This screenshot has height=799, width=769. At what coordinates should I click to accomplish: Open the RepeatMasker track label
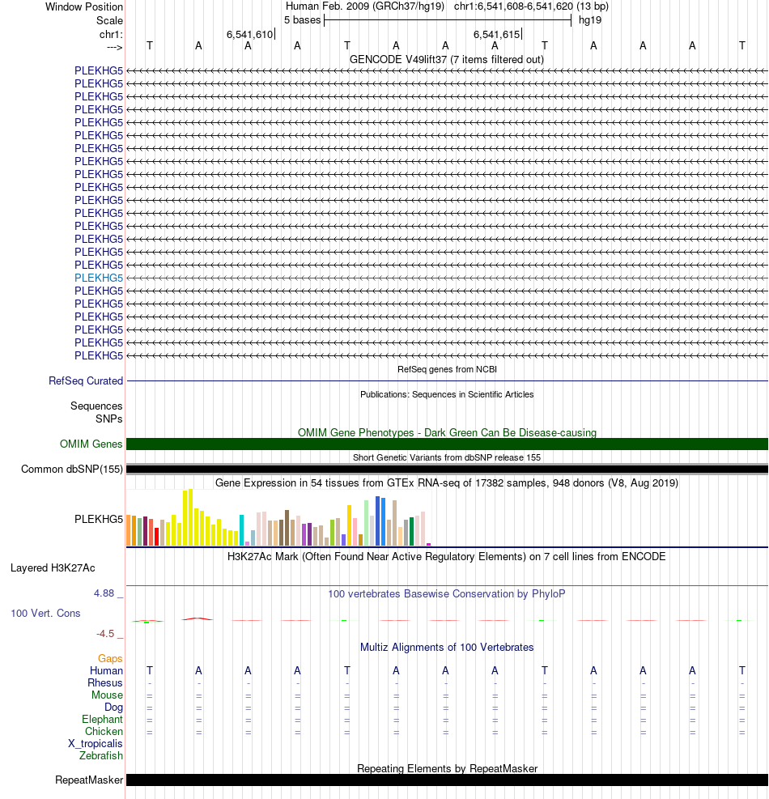89,780
